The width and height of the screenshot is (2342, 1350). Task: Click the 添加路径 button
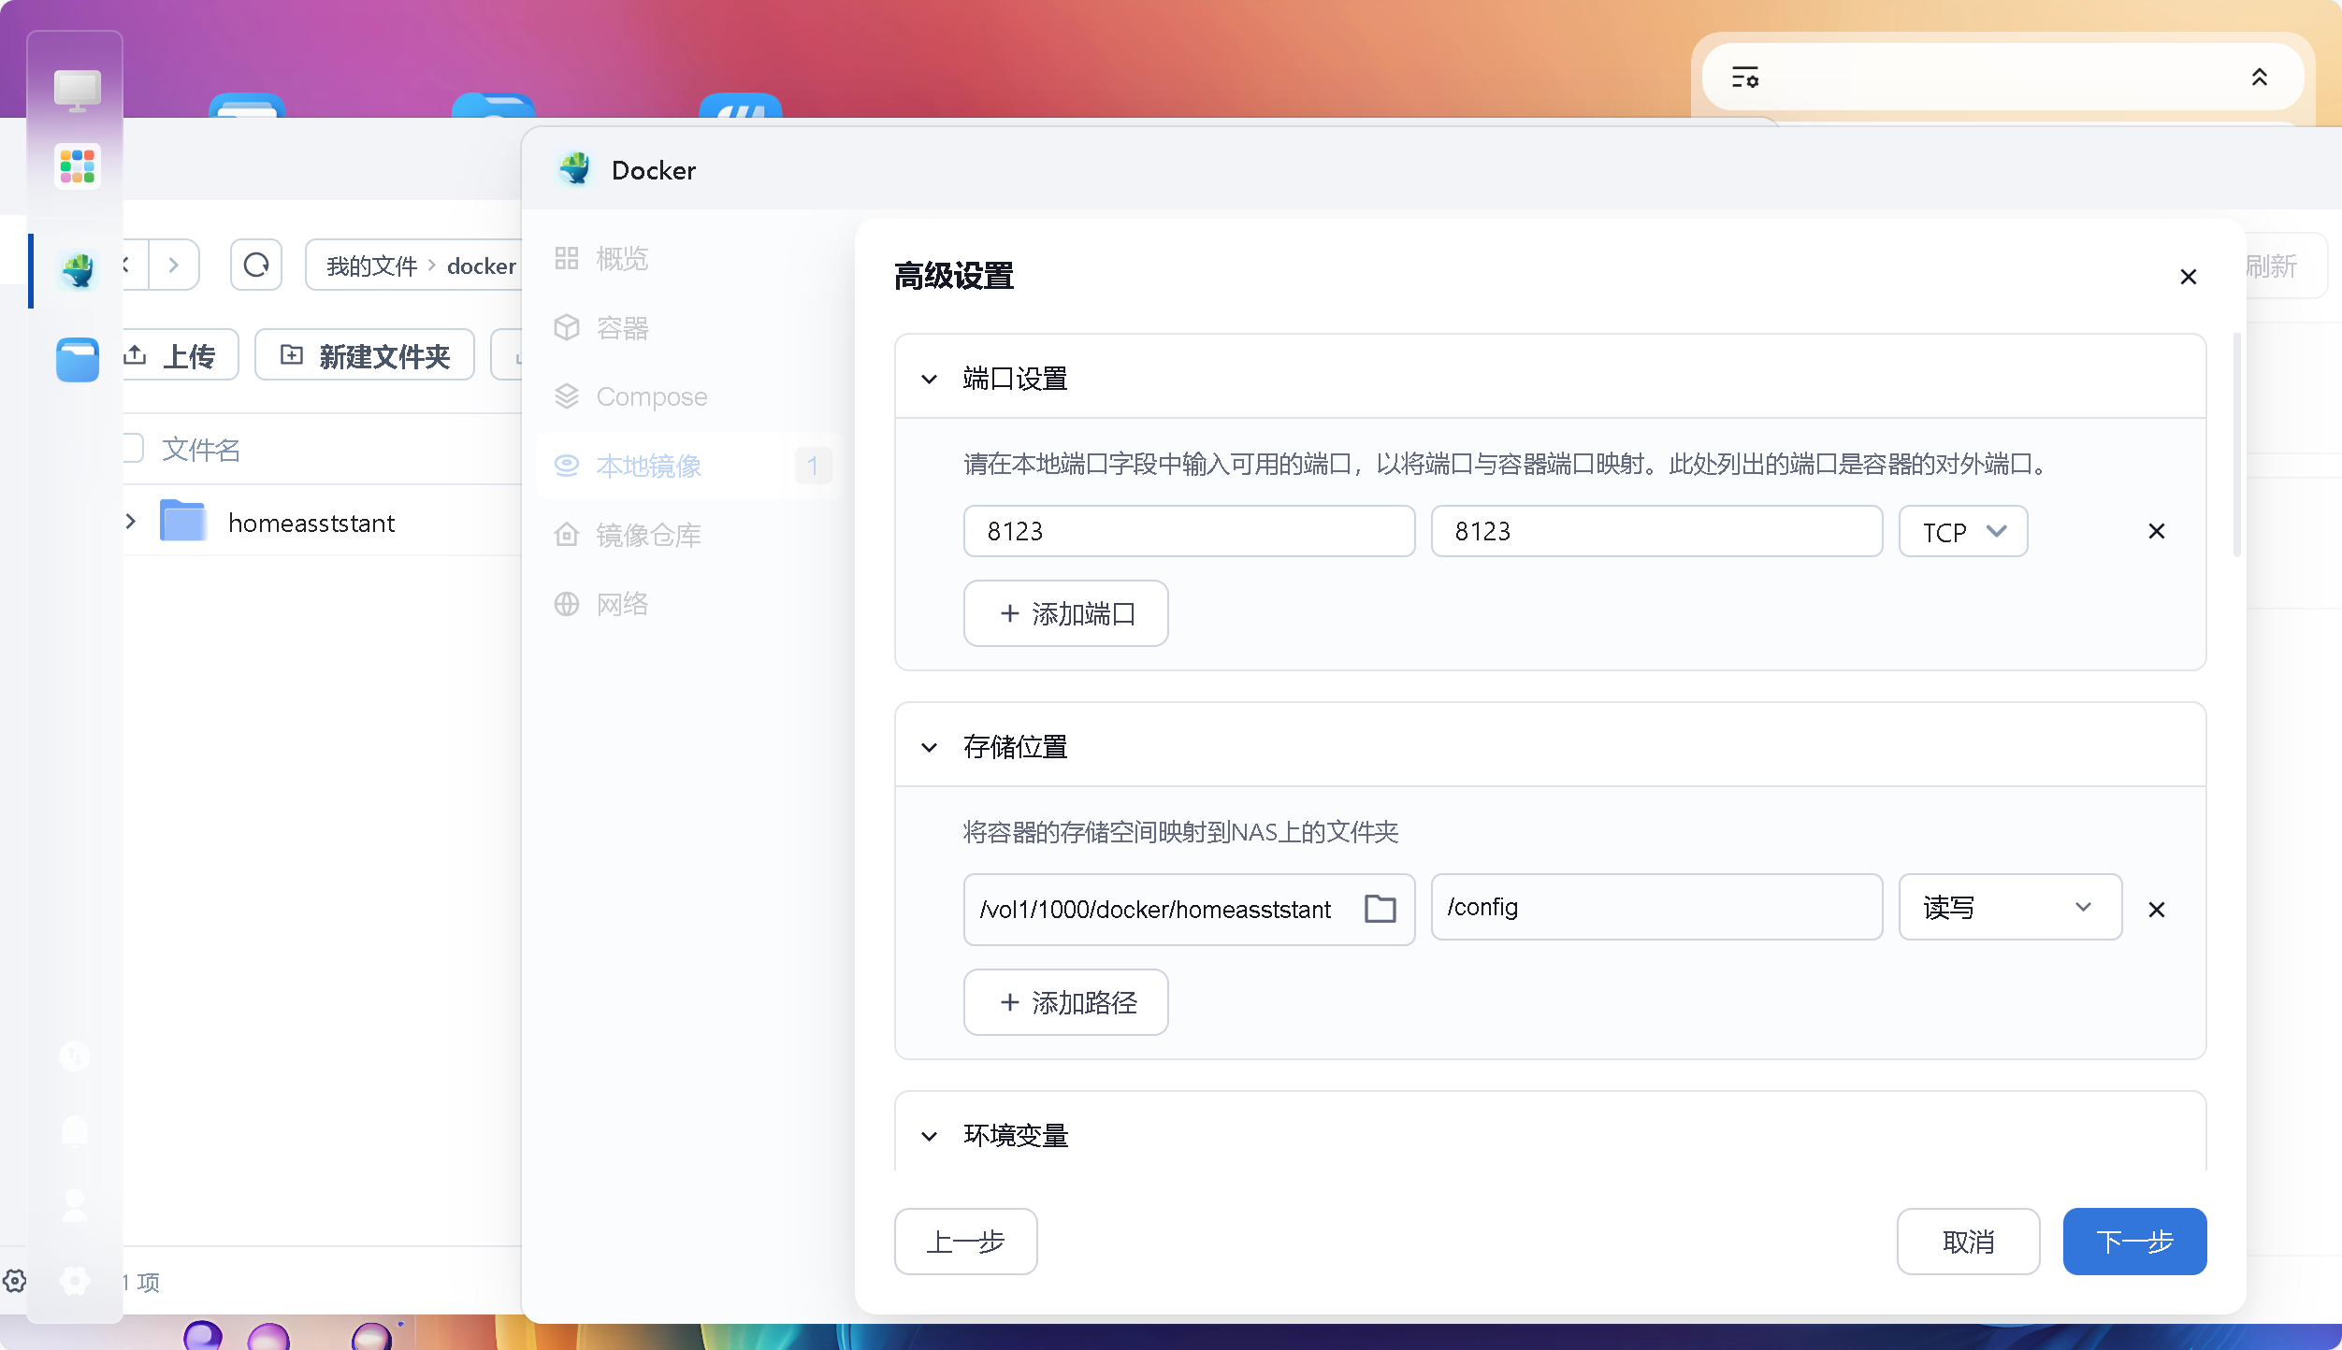coord(1065,1002)
